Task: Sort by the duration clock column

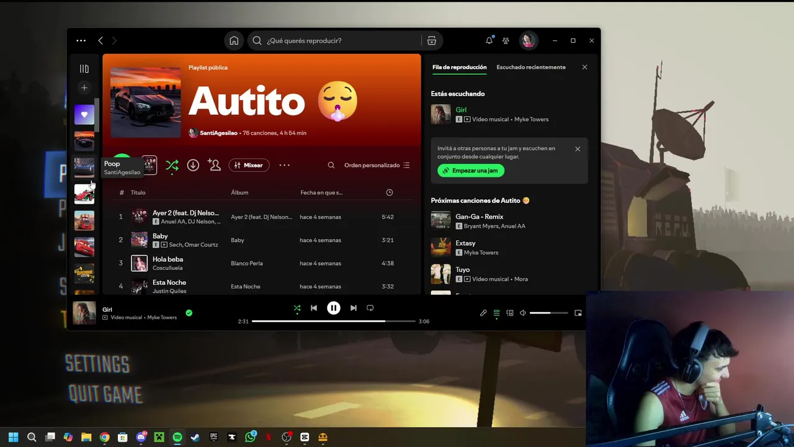Action: tap(390, 192)
